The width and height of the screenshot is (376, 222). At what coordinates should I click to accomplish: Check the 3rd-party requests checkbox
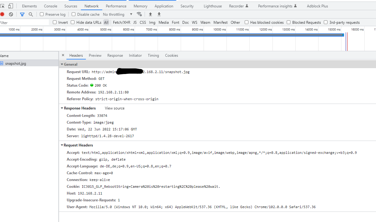click(x=326, y=22)
